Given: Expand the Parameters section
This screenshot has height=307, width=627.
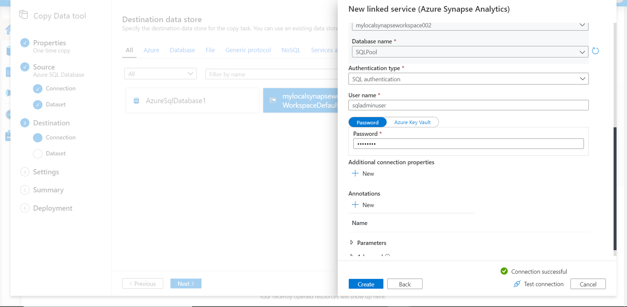Looking at the screenshot, I should click(352, 243).
